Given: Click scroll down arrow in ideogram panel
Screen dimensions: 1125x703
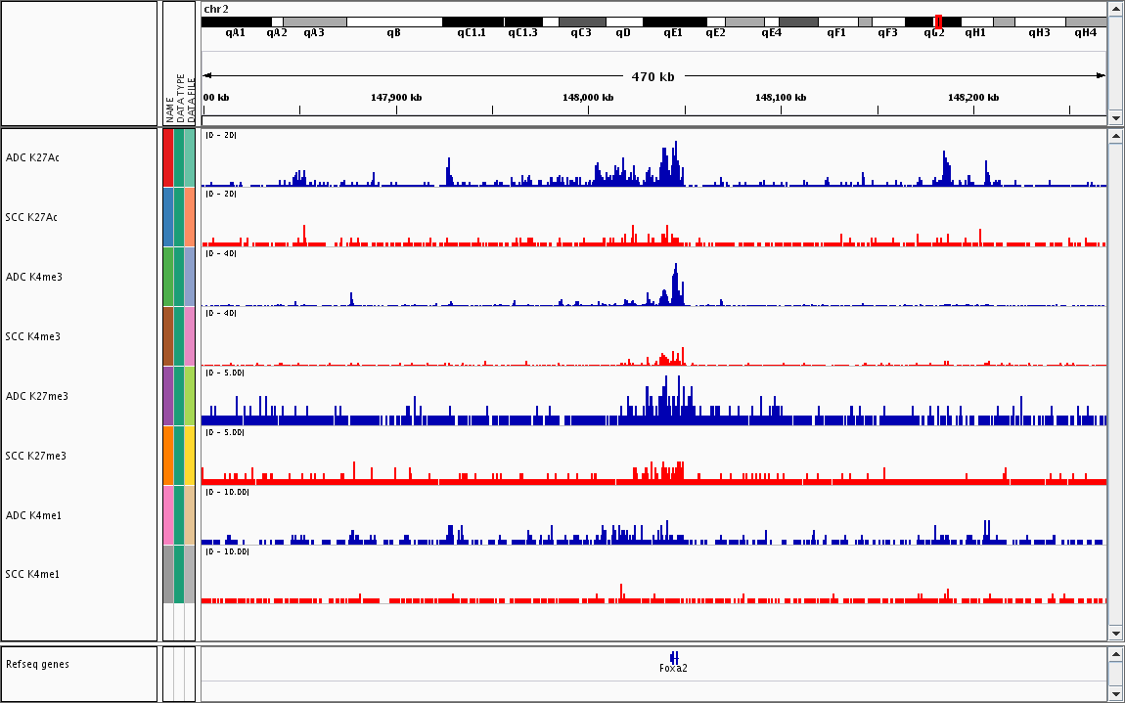Looking at the screenshot, I should 1116,118.
